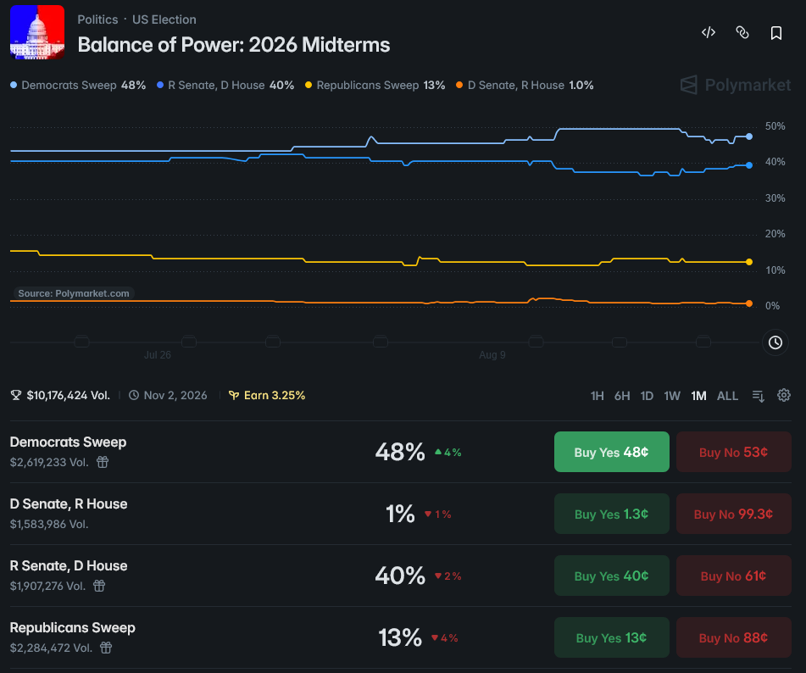Open the US Election category link
The height and width of the screenshot is (673, 806).
coord(164,19)
